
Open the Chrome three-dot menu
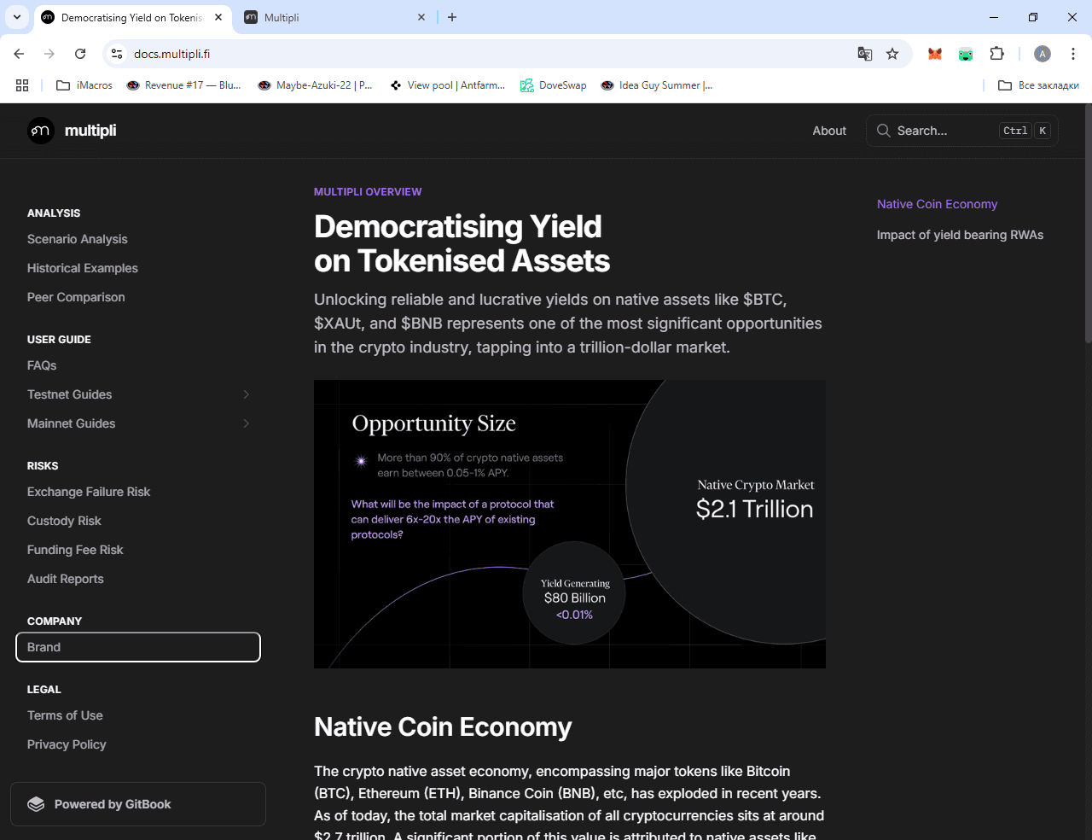[x=1073, y=54]
